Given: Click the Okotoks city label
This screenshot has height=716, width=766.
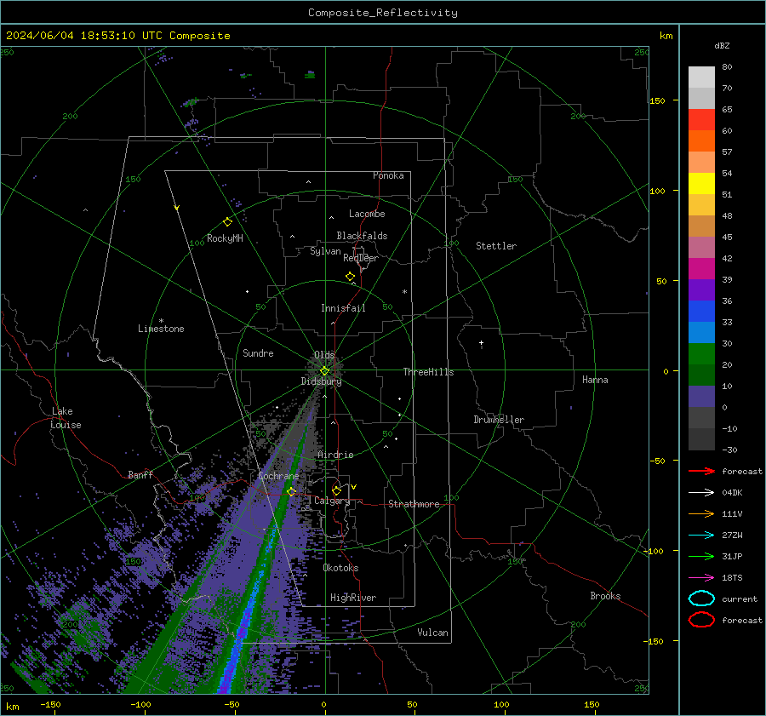Looking at the screenshot, I should click(x=340, y=568).
